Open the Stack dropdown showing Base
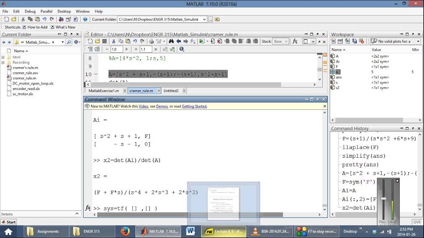 [281, 41]
